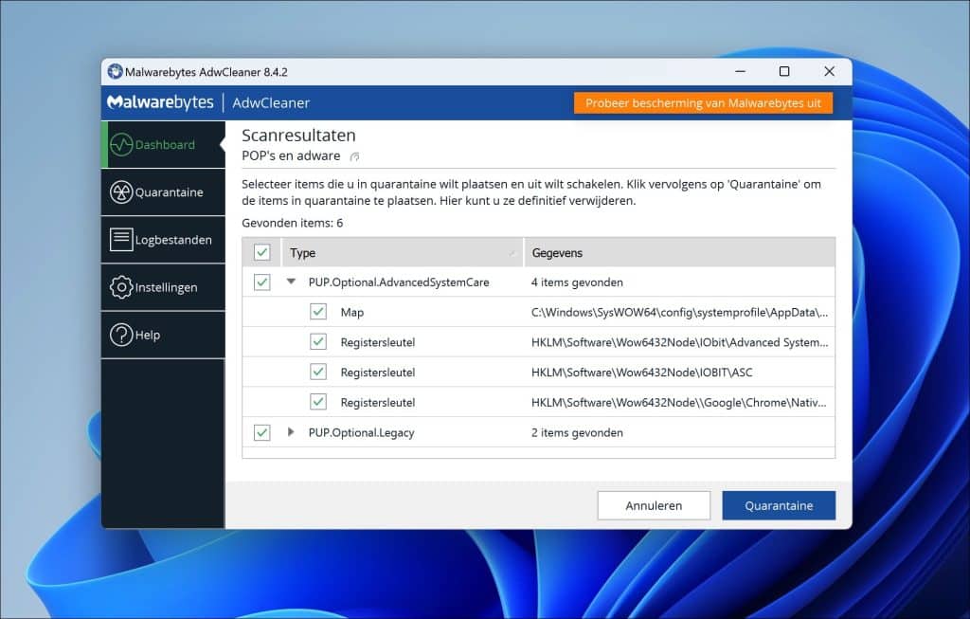
Task: Uncheck the Map item checkbox
Action: tap(318, 312)
